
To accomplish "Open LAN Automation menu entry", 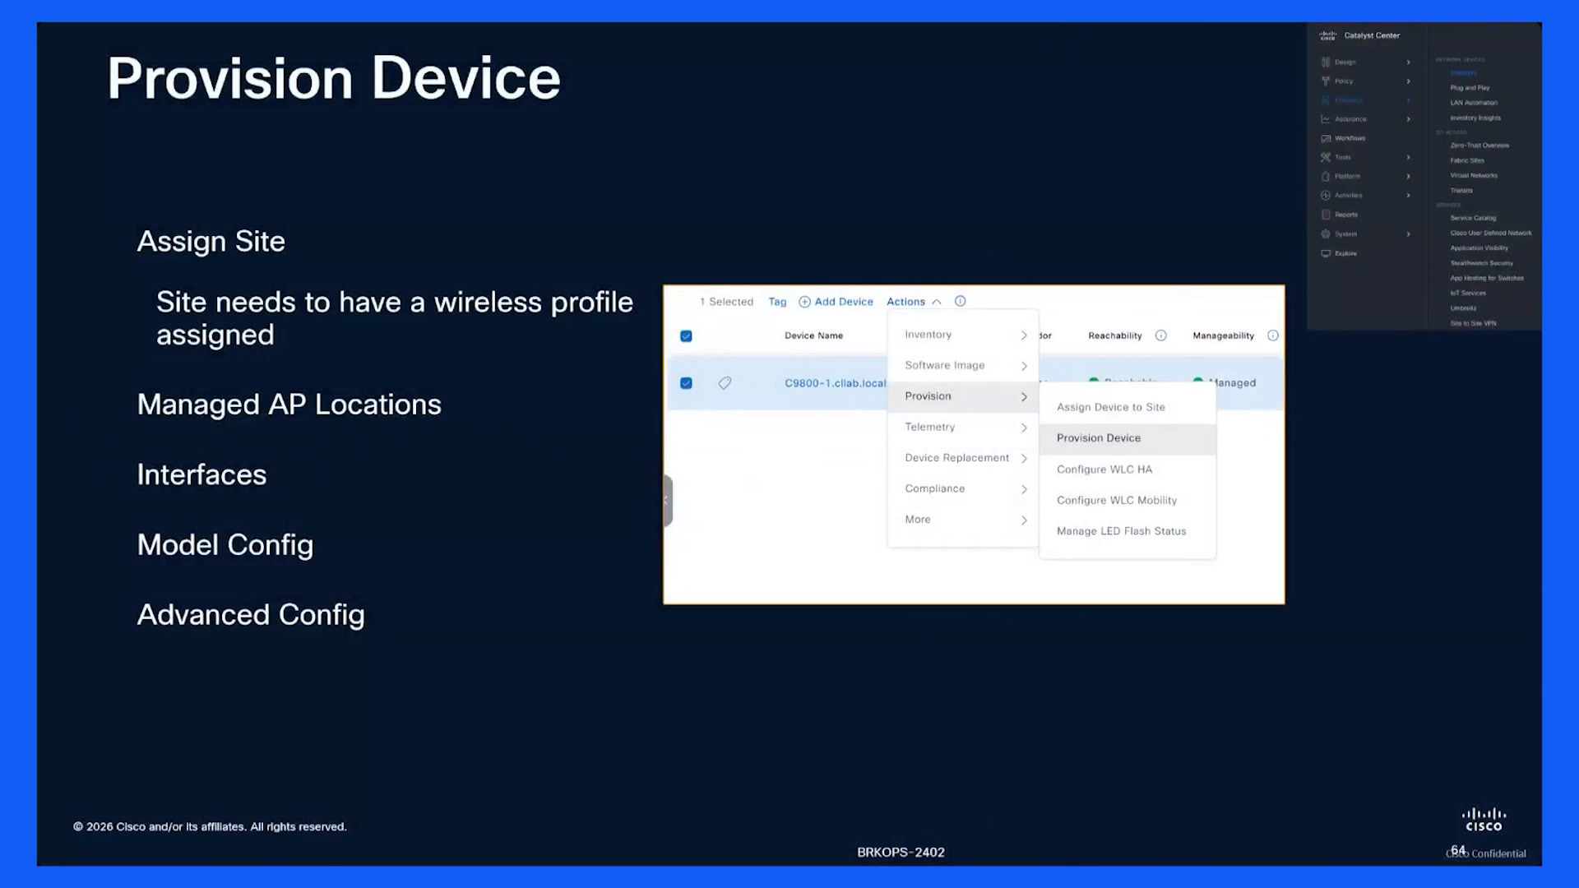I will pyautogui.click(x=1474, y=103).
